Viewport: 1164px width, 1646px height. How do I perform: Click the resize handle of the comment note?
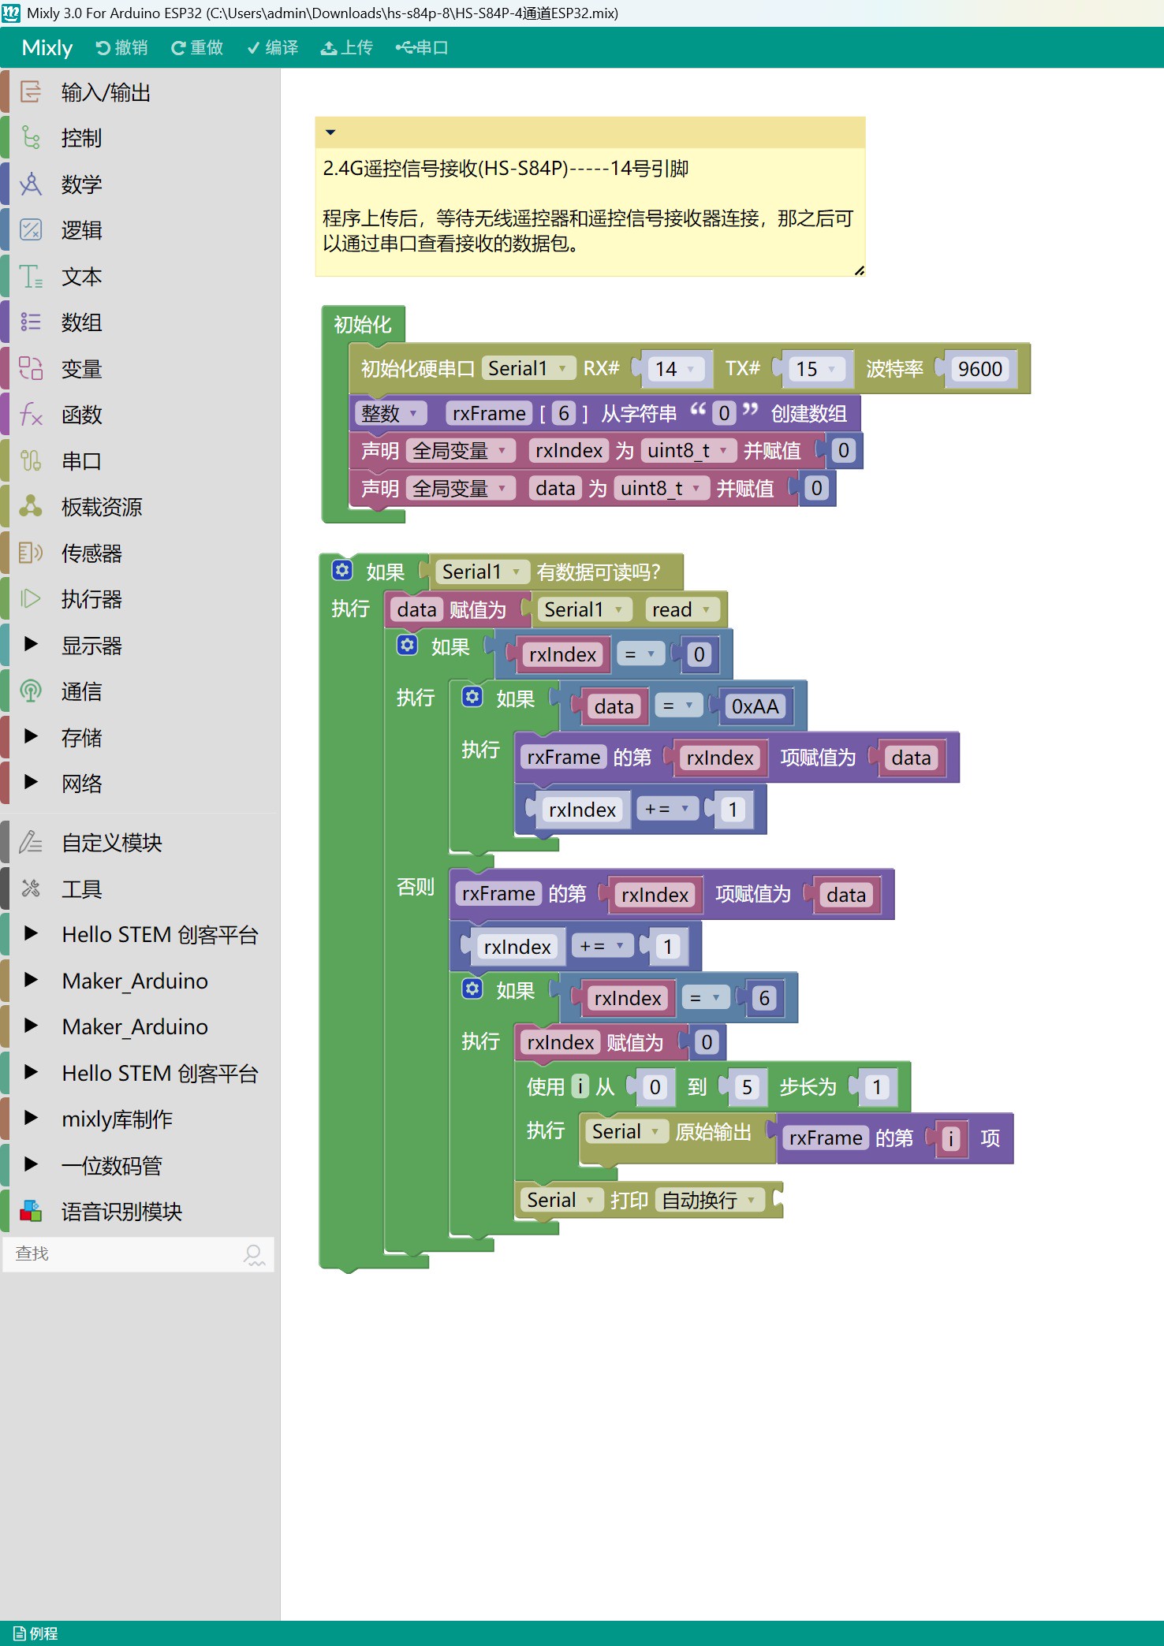[x=859, y=270]
